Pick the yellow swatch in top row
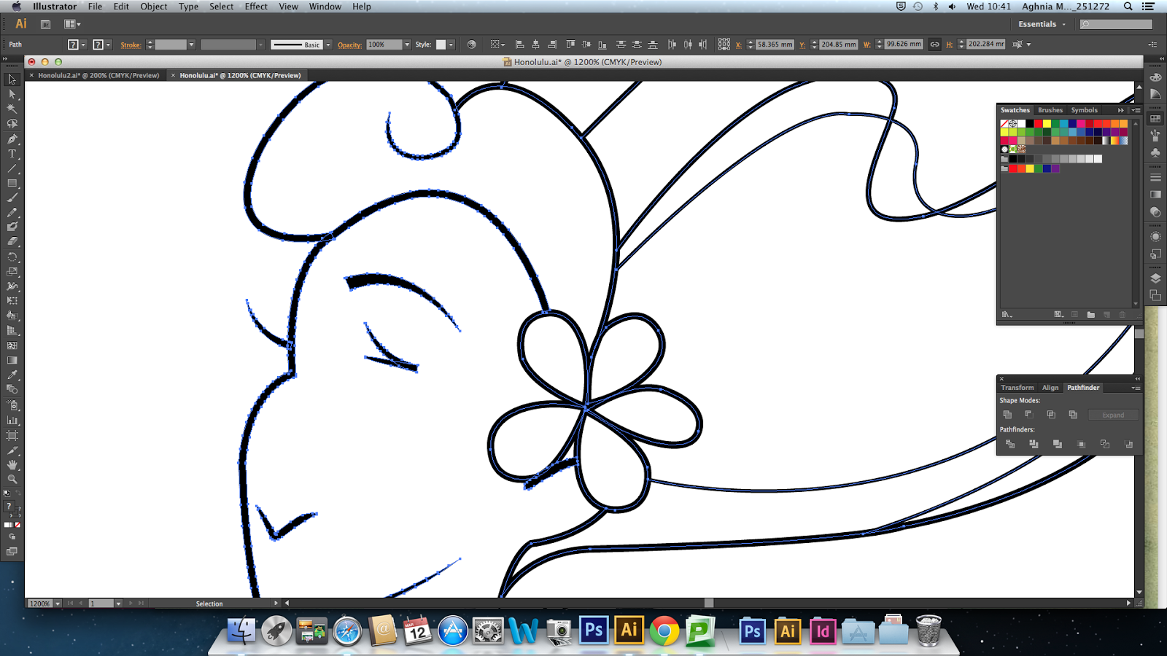Viewport: 1167px width, 656px height. point(1047,124)
